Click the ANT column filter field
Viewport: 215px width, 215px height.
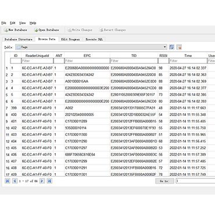tap(59, 61)
